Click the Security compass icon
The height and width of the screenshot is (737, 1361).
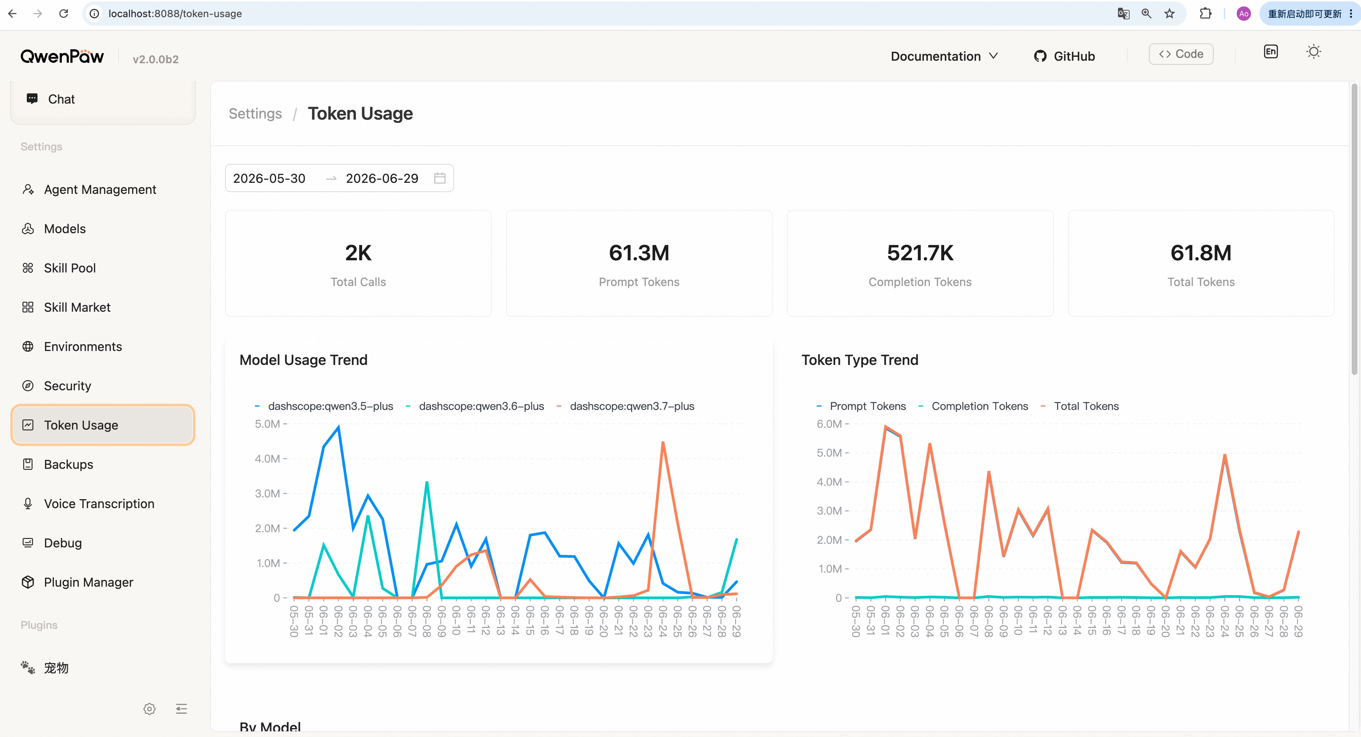click(28, 386)
